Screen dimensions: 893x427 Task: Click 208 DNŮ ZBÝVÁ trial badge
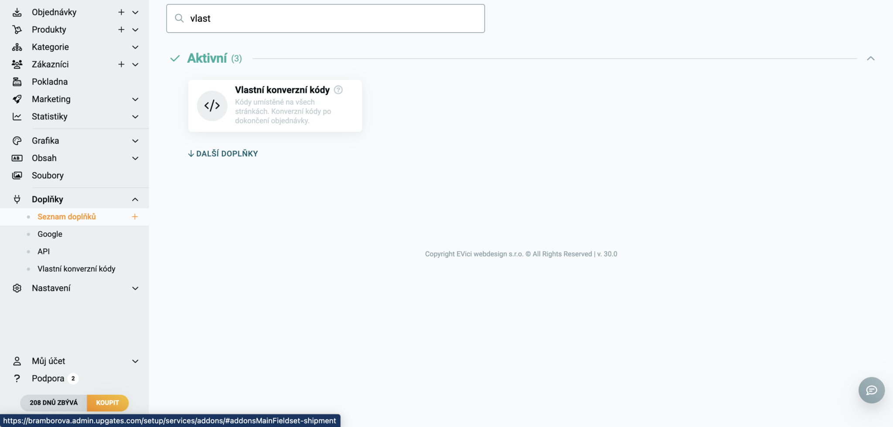[x=54, y=403]
